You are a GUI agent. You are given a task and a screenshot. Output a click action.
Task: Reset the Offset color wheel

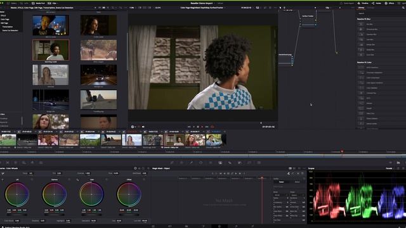[144, 179]
